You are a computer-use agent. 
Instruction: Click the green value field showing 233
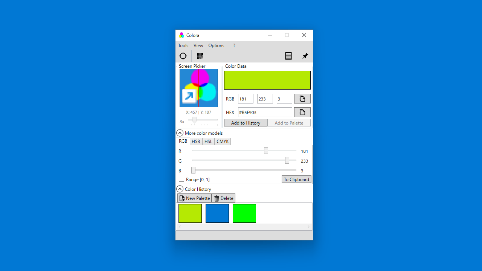[x=265, y=99]
